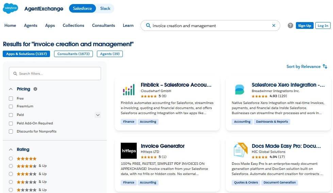Screen dimensions: 333x193
Task: Click the Document Generation tag
Action: pos(280,182)
